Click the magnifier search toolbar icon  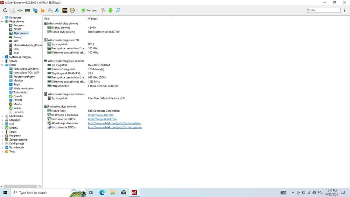pyautogui.click(x=118, y=10)
